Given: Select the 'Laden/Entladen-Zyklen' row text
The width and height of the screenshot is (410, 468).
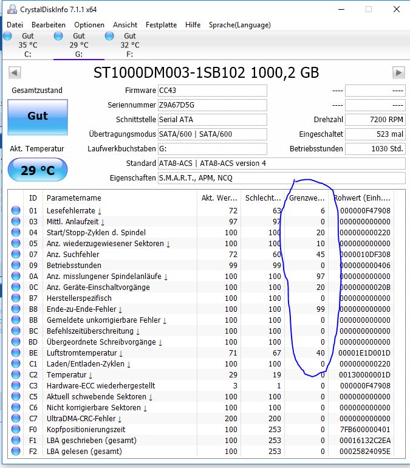Looking at the screenshot, I should 86,364.
